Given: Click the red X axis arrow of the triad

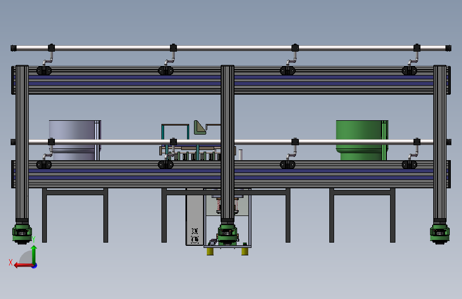Looking at the screenshot, I should pyautogui.click(x=23, y=265).
